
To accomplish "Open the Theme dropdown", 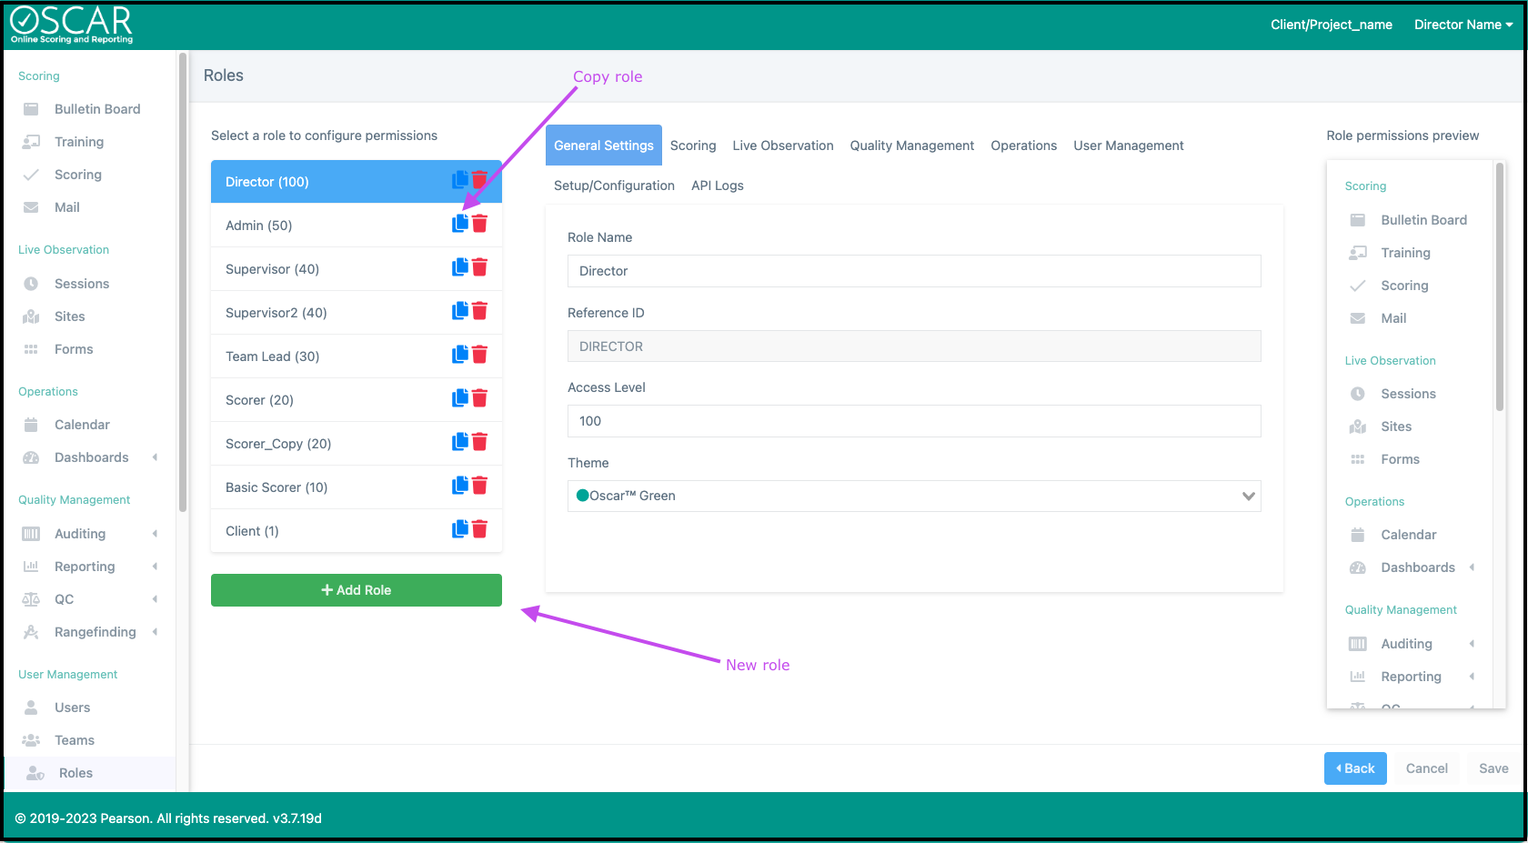I will pyautogui.click(x=913, y=496).
